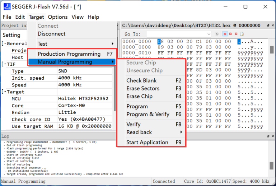This screenshot has height=186, width=276.
Task: Choose Production Programming from the Target menu
Action: (69, 54)
